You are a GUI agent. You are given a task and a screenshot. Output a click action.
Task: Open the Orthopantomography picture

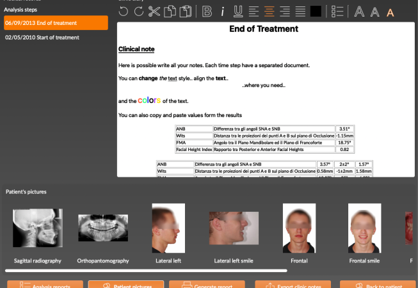click(103, 228)
